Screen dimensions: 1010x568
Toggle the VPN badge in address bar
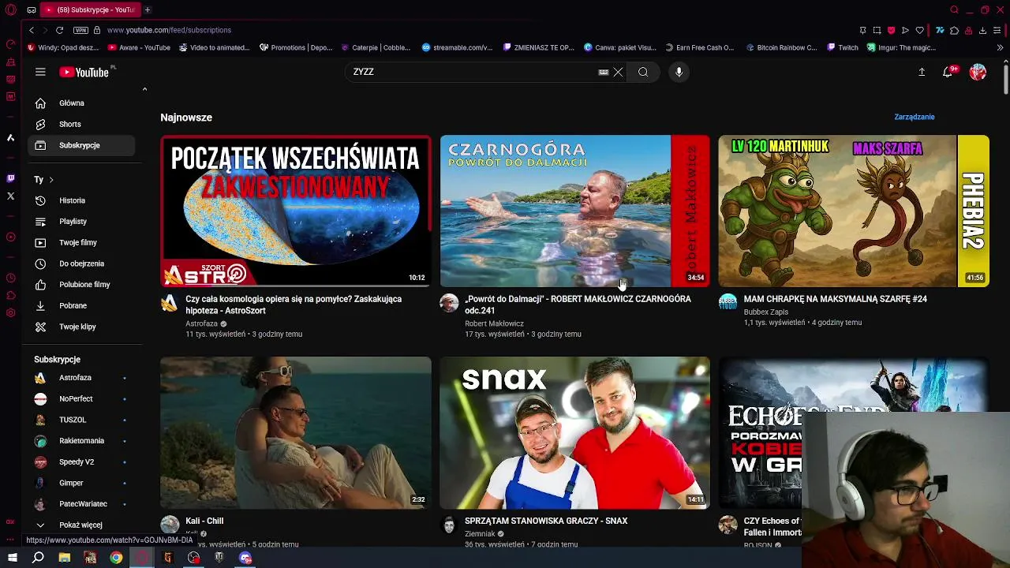pos(80,30)
